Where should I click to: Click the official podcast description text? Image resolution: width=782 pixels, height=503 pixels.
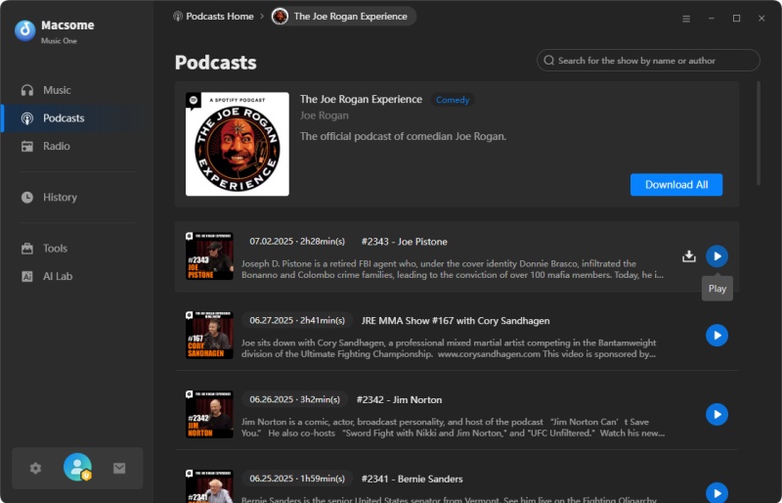[x=403, y=136]
